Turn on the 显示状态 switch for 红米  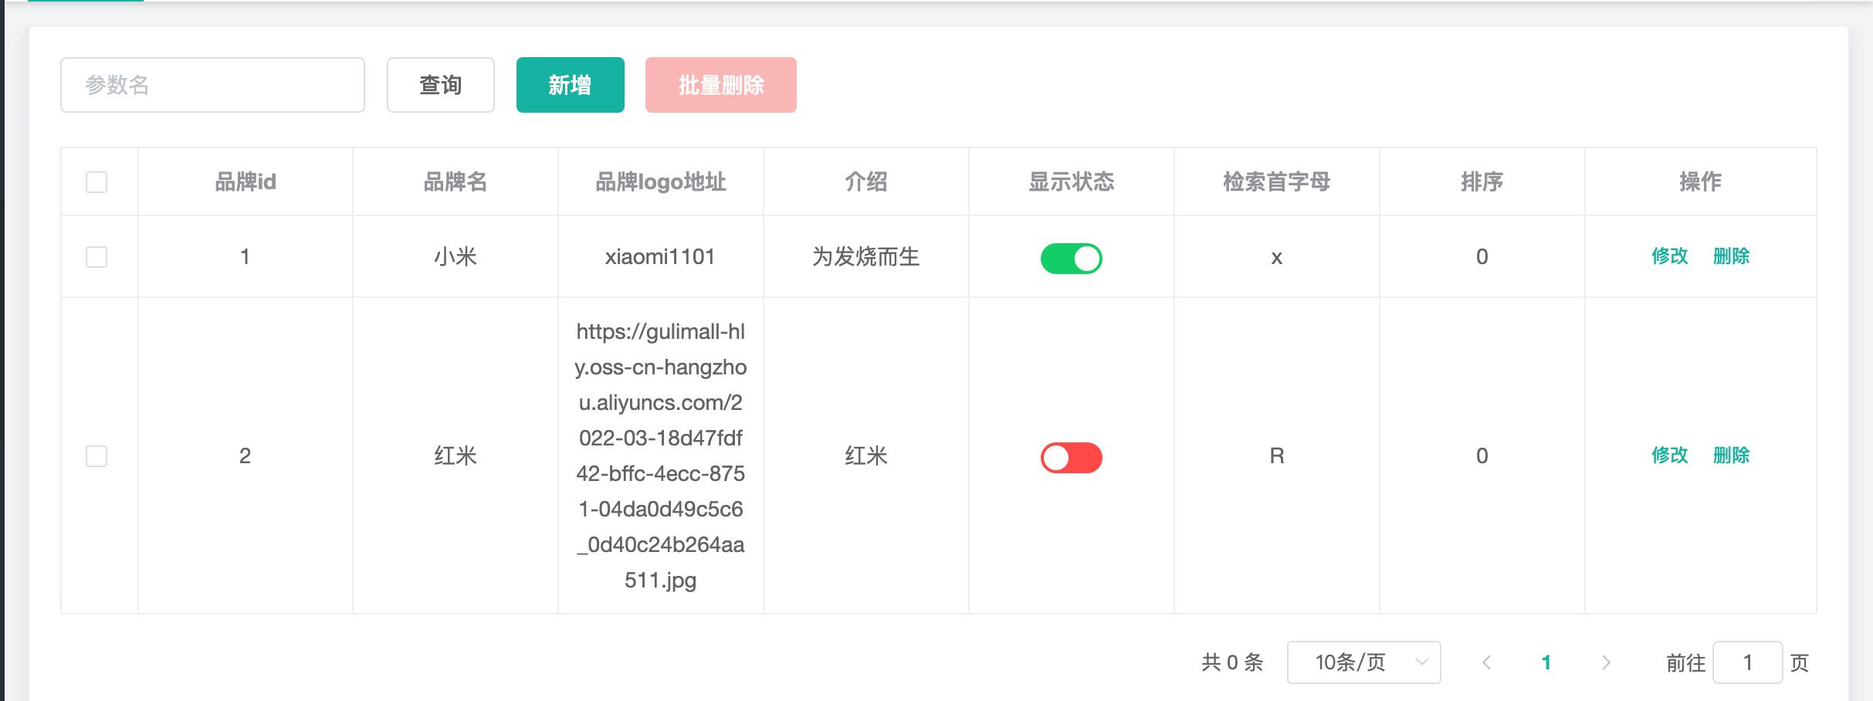(x=1072, y=457)
